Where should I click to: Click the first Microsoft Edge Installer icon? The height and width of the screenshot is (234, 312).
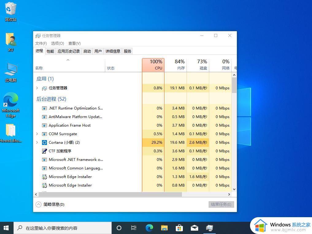click(x=44, y=176)
